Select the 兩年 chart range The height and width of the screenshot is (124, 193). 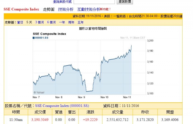pos(71,22)
